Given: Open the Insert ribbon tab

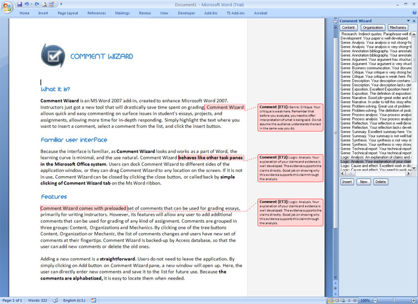Looking at the screenshot, I should (x=43, y=13).
